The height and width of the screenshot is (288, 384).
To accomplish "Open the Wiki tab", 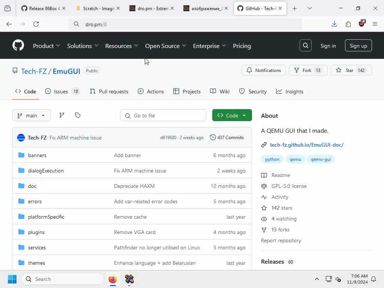I will [x=220, y=91].
